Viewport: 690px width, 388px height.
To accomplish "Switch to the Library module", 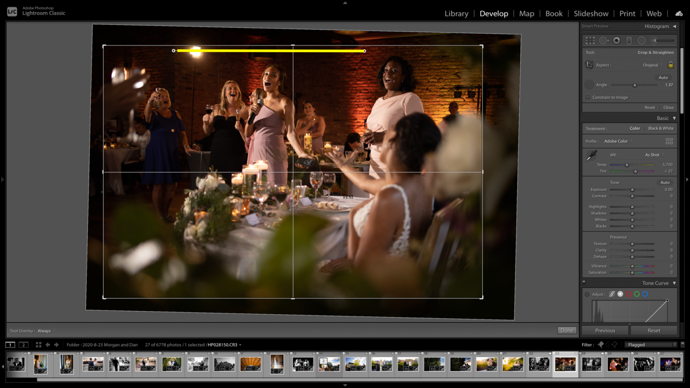I will (456, 13).
